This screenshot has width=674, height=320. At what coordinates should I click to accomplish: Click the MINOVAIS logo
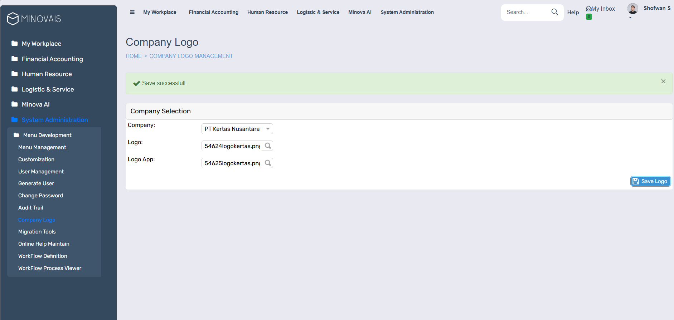34,19
